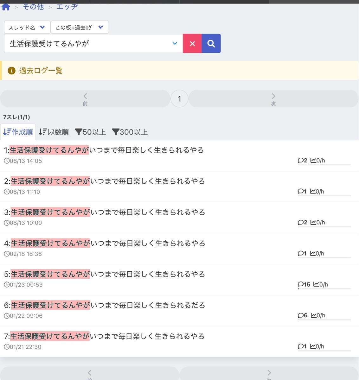The width and height of the screenshot is (359, 380).
Task: Click the comment count icon on thread 5
Action: (x=300, y=284)
